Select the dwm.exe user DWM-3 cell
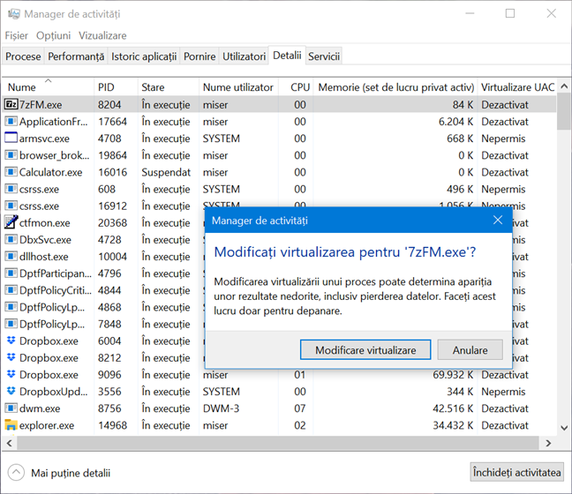This screenshot has height=494, width=572. point(221,408)
